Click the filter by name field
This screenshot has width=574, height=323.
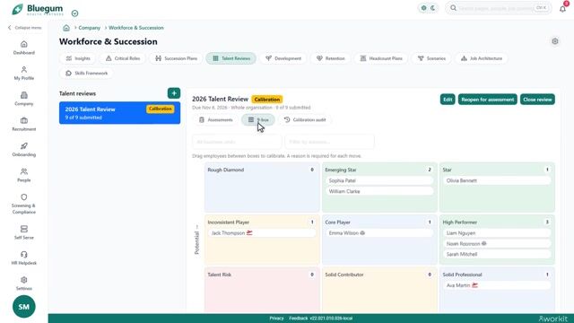pyautogui.click(x=329, y=142)
